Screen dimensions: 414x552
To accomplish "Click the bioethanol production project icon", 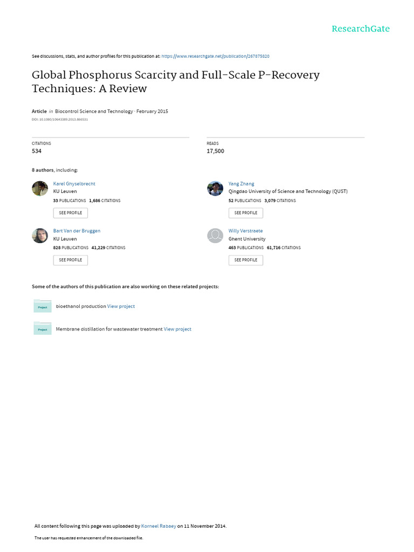I will tap(43, 306).
